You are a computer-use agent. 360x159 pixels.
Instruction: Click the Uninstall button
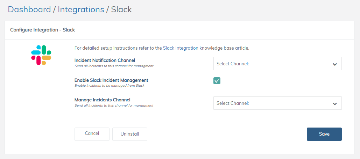pyautogui.click(x=130, y=134)
